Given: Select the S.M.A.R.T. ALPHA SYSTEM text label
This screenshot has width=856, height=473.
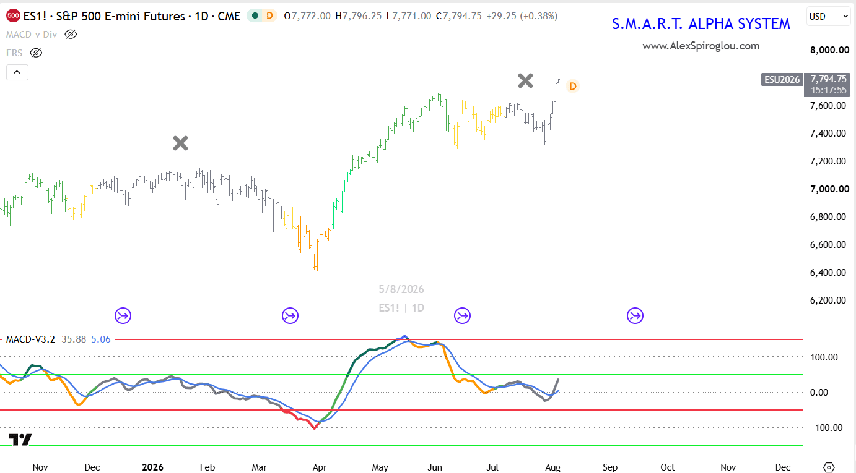Looking at the screenshot, I should click(701, 24).
